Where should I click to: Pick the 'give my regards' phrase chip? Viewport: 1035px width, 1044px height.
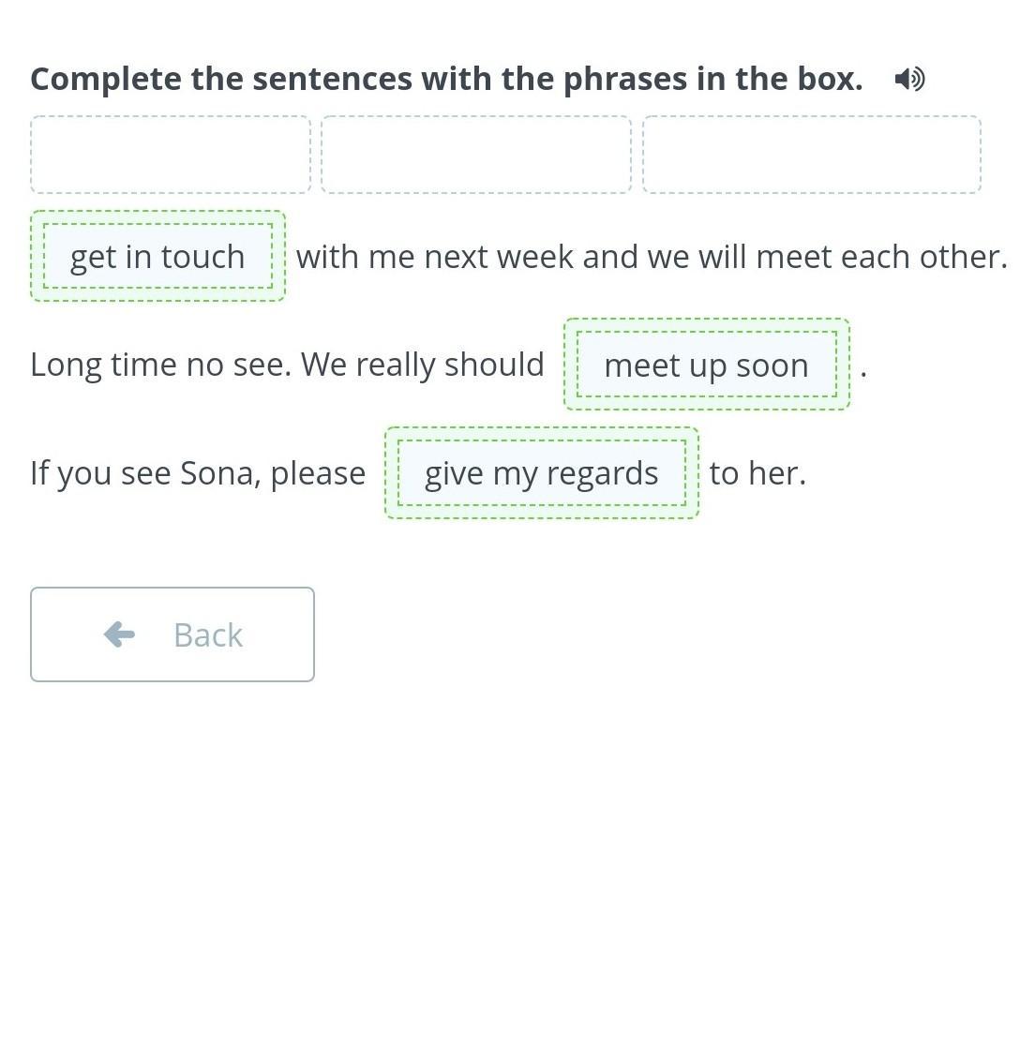541,473
